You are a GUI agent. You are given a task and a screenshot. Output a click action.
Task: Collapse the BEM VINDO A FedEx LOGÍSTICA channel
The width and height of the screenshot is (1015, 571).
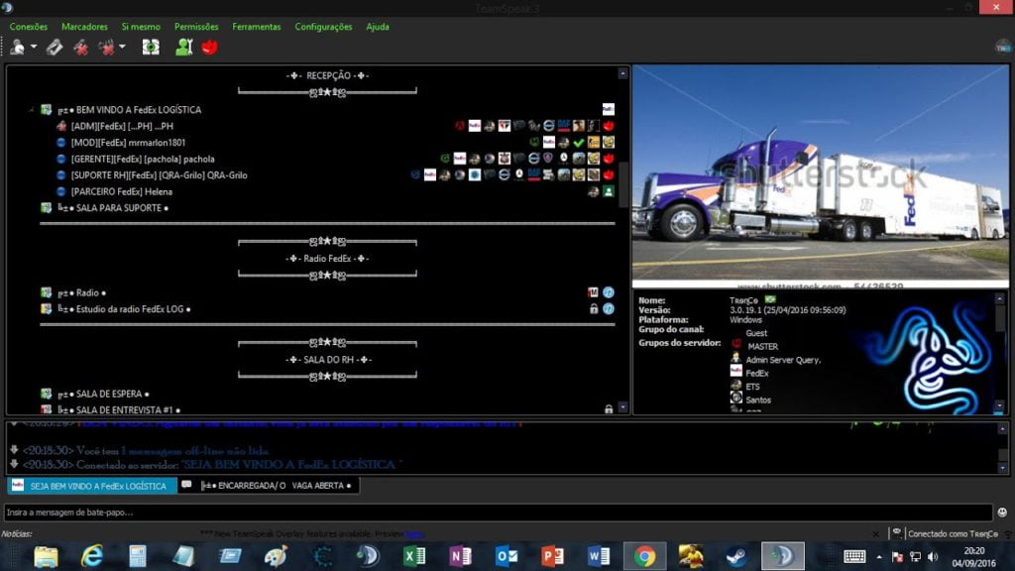tap(31, 110)
